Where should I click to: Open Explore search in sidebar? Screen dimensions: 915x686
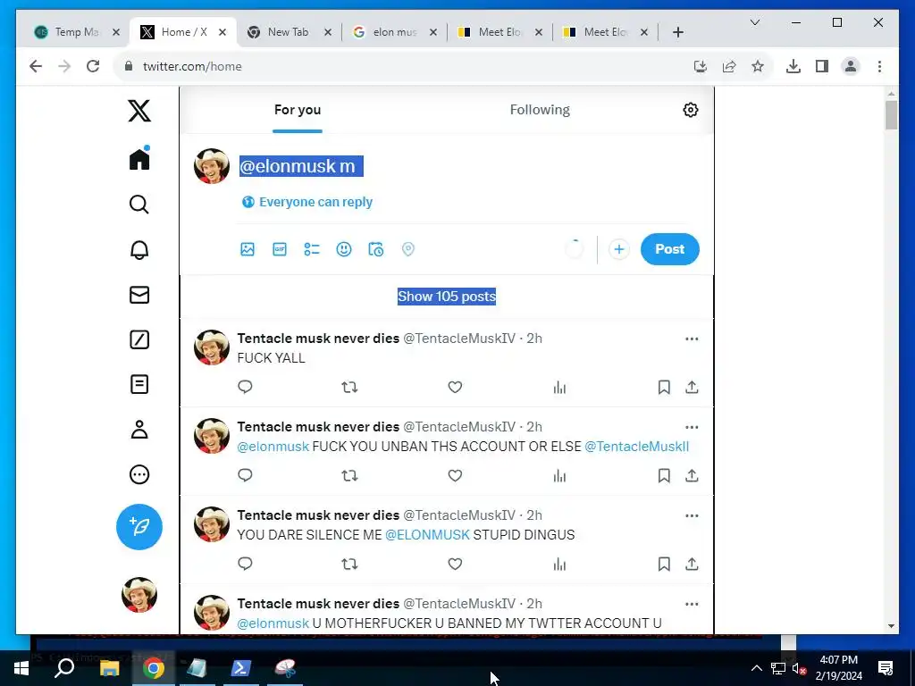139,205
